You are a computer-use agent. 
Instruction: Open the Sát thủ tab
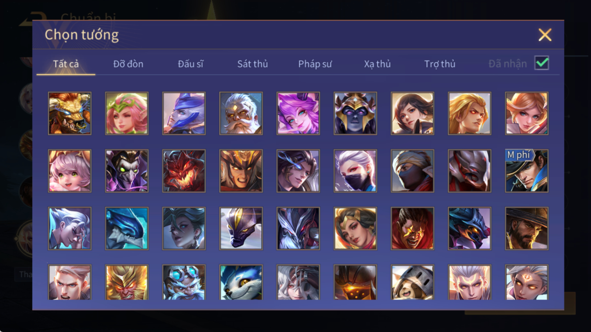coord(253,64)
